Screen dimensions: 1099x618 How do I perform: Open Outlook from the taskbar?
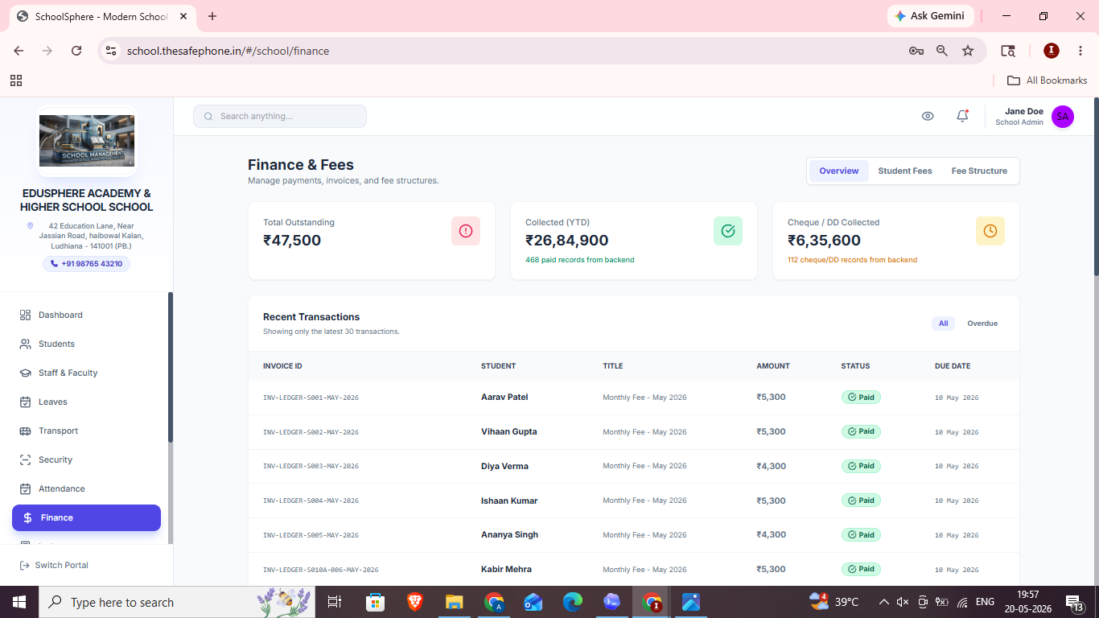pos(533,602)
